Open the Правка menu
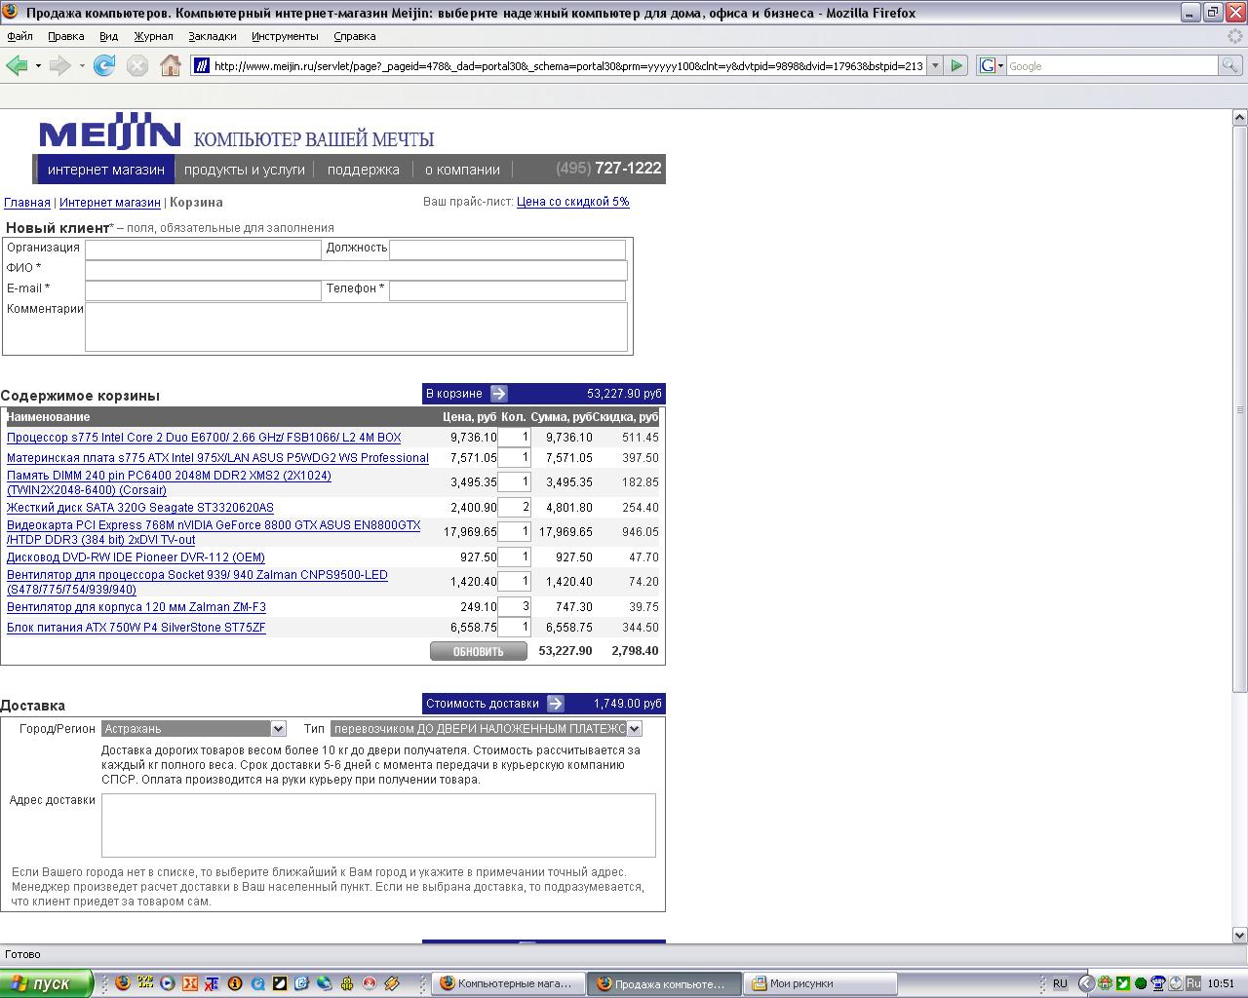This screenshot has height=998, width=1248. pyautogui.click(x=65, y=36)
